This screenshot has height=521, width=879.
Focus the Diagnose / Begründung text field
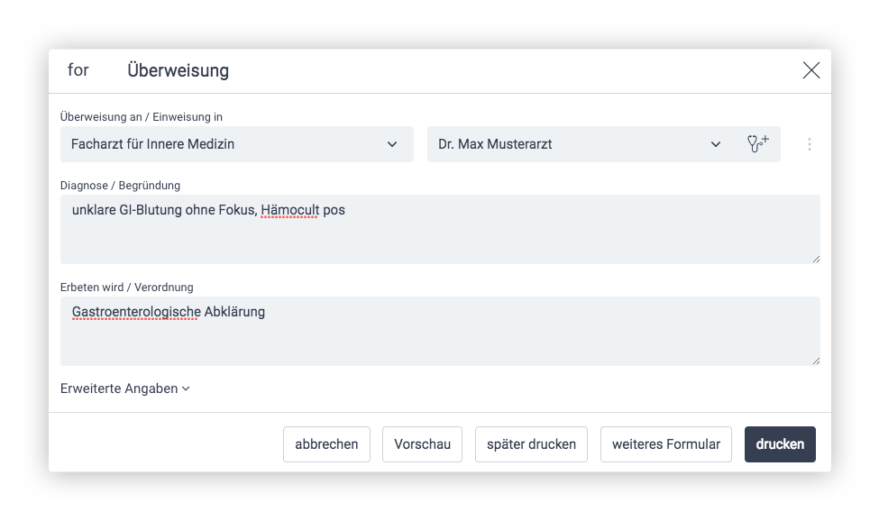440,230
